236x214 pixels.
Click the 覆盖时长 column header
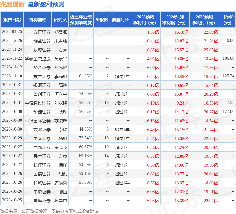120,20
